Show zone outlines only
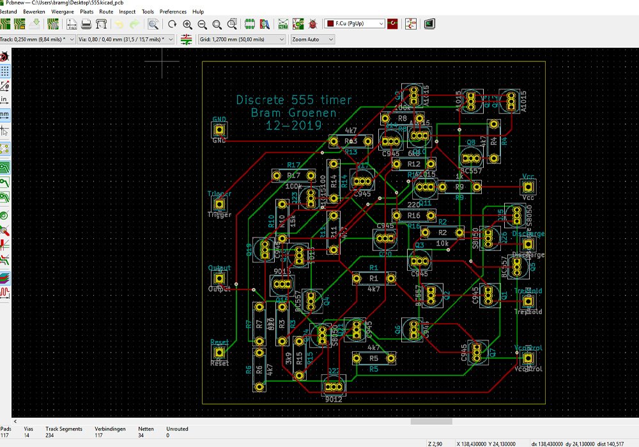Screen dimensions: 639x447 [x=4, y=197]
